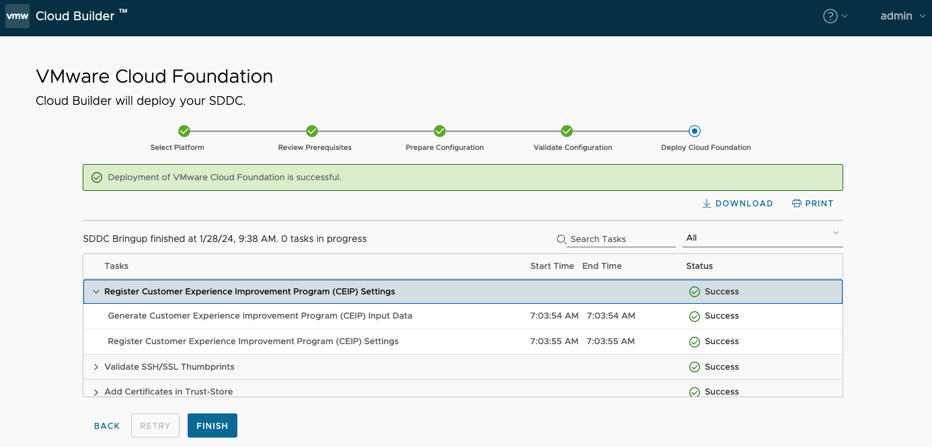
Task: Click Success icon for Register CEIP Settings subtask
Action: click(695, 342)
